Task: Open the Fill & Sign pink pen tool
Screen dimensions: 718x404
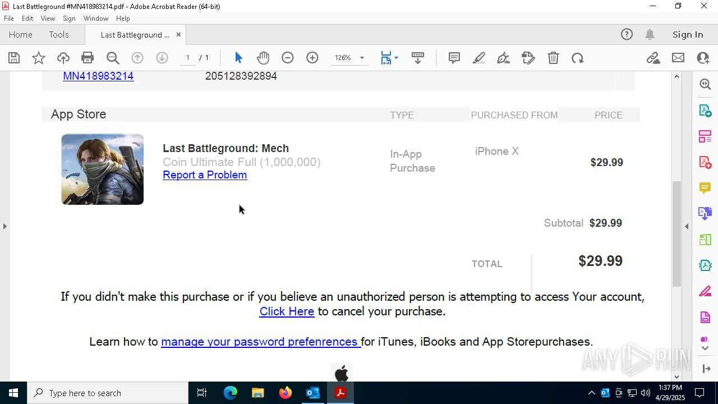Action: tap(705, 292)
